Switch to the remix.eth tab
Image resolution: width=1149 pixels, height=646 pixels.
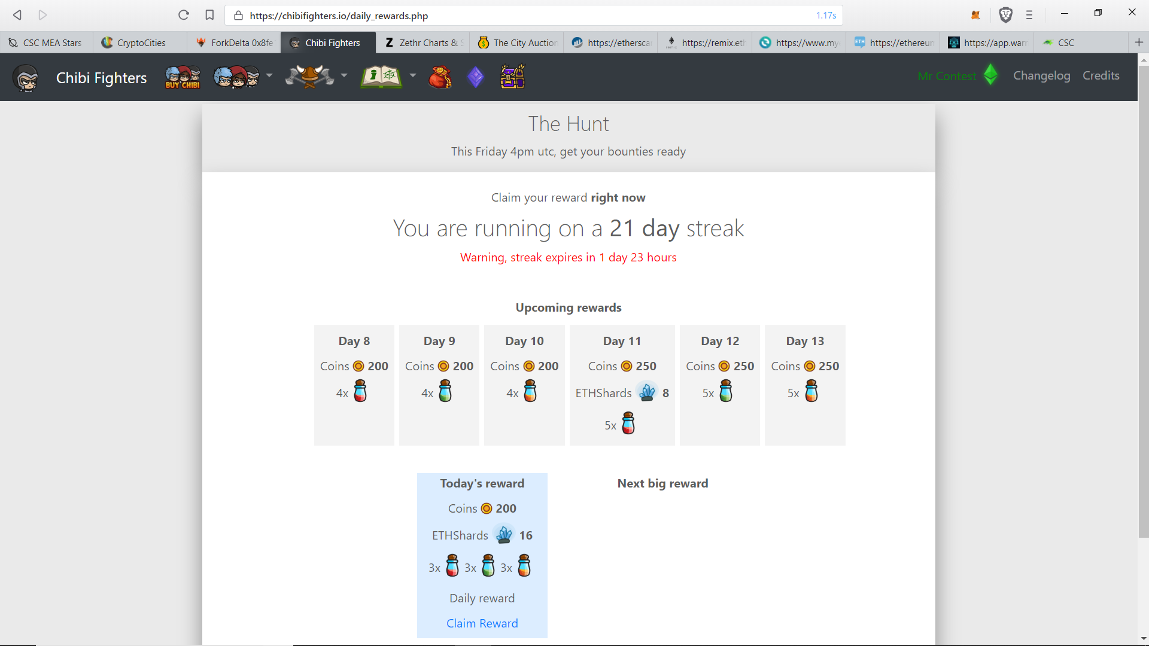705,42
